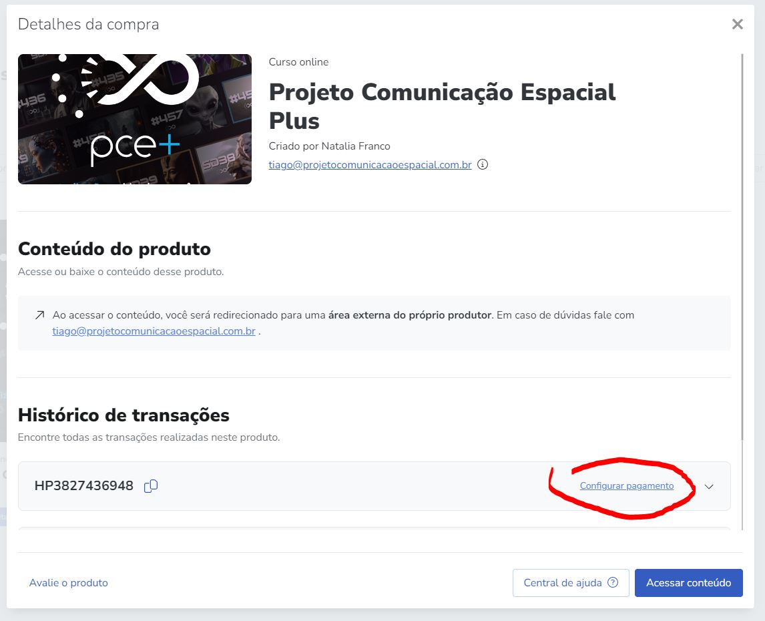Click the Projeto Comunicação Espacial Plus title
Image resolution: width=765 pixels, height=621 pixels.
[x=442, y=106]
